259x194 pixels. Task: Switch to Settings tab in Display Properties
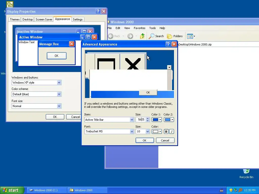[78, 19]
